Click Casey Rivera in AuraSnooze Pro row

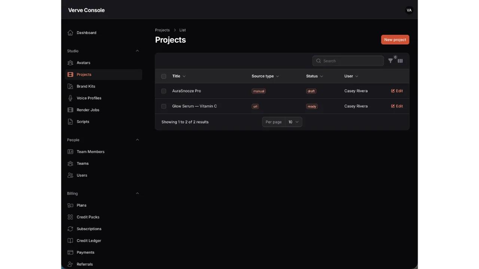[x=356, y=91]
